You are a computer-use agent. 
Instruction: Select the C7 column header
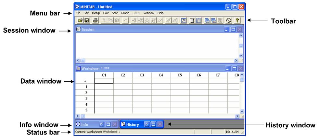pyautogui.click(x=218, y=75)
